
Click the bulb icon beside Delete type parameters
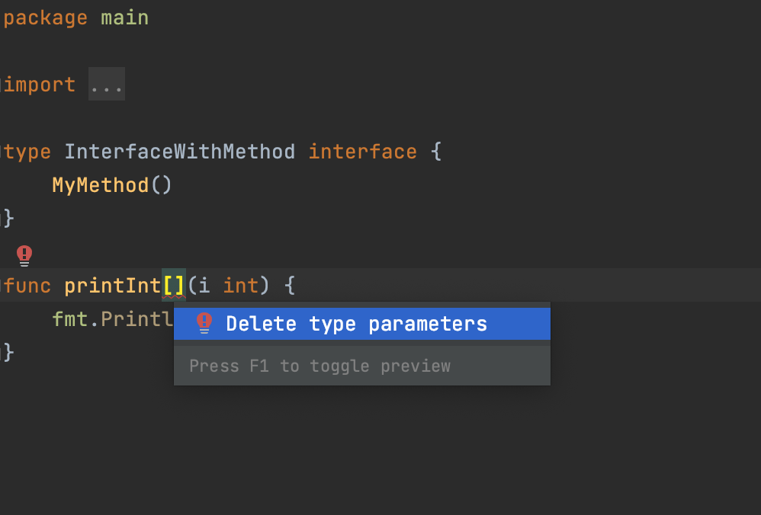pos(204,323)
